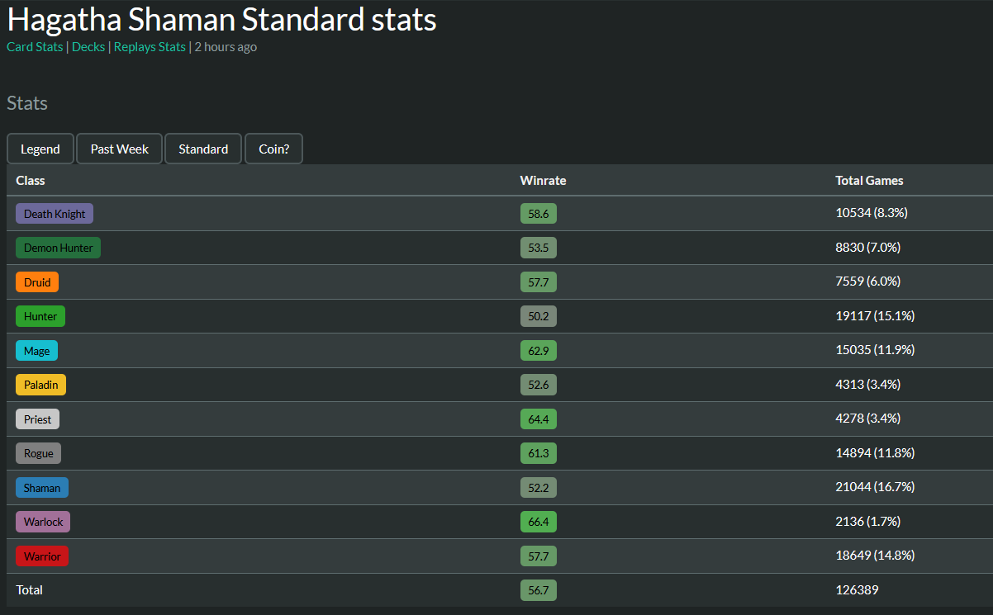
Task: Open the Replays Stats link
Action: (150, 47)
